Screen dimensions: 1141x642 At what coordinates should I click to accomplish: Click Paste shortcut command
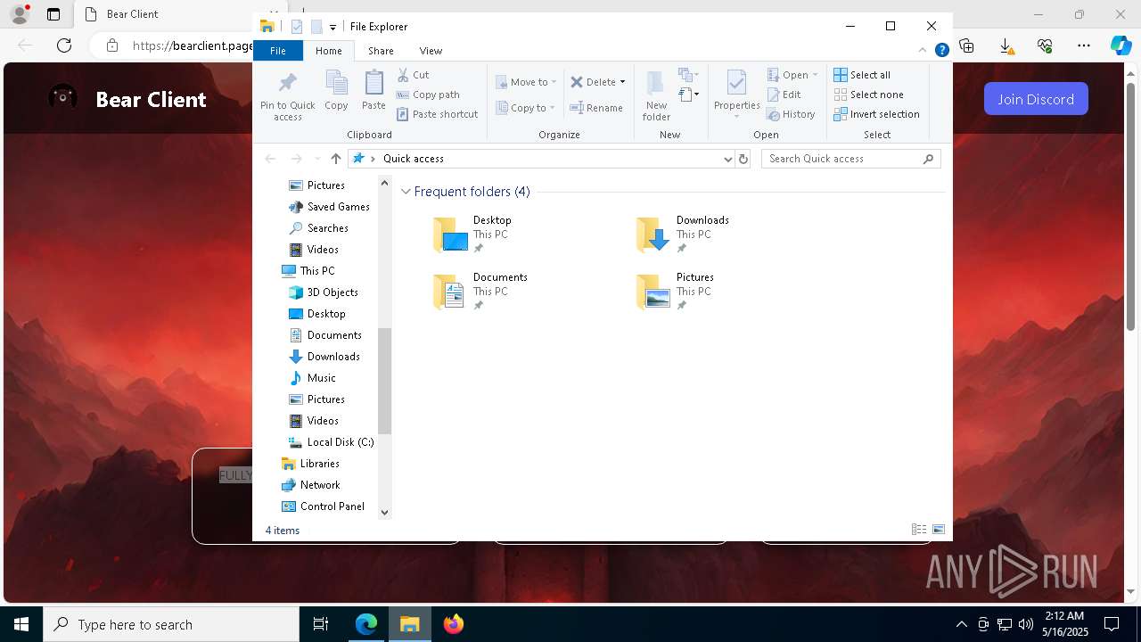437,114
